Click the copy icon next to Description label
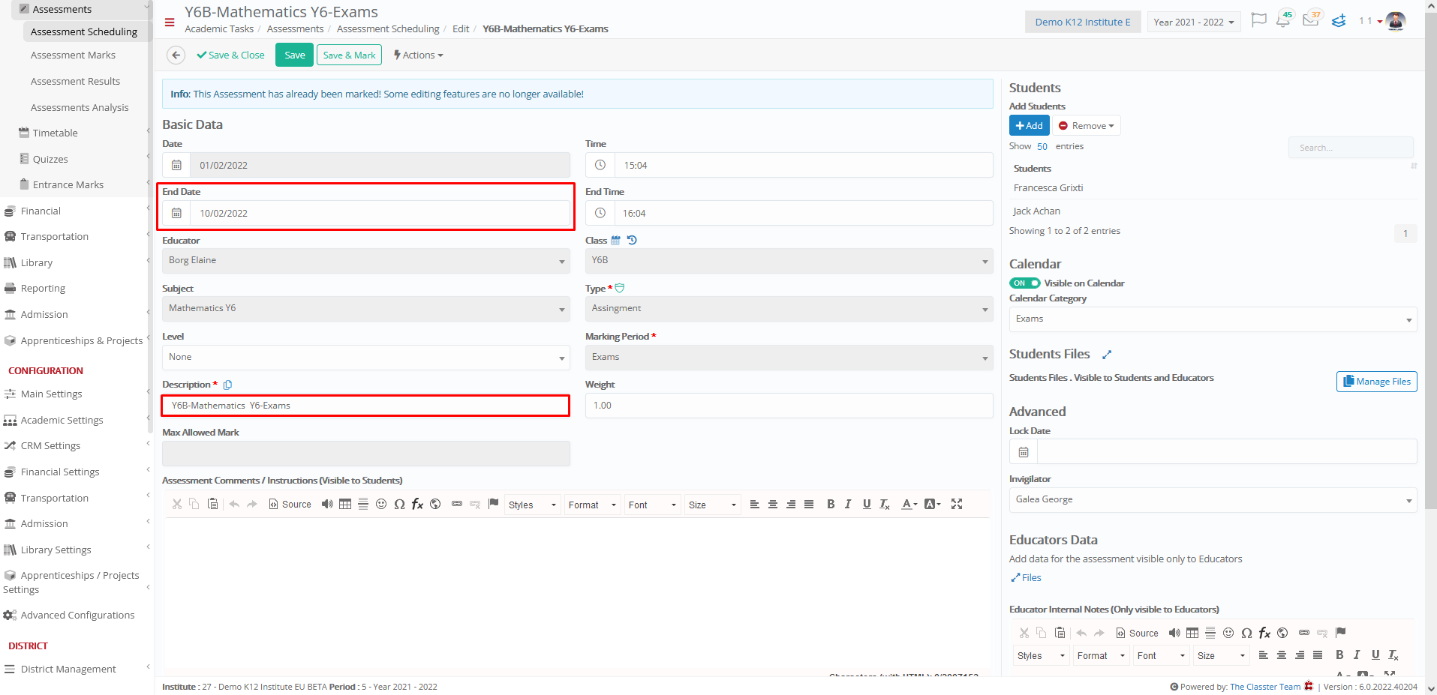The height and width of the screenshot is (695, 1437). (x=227, y=385)
